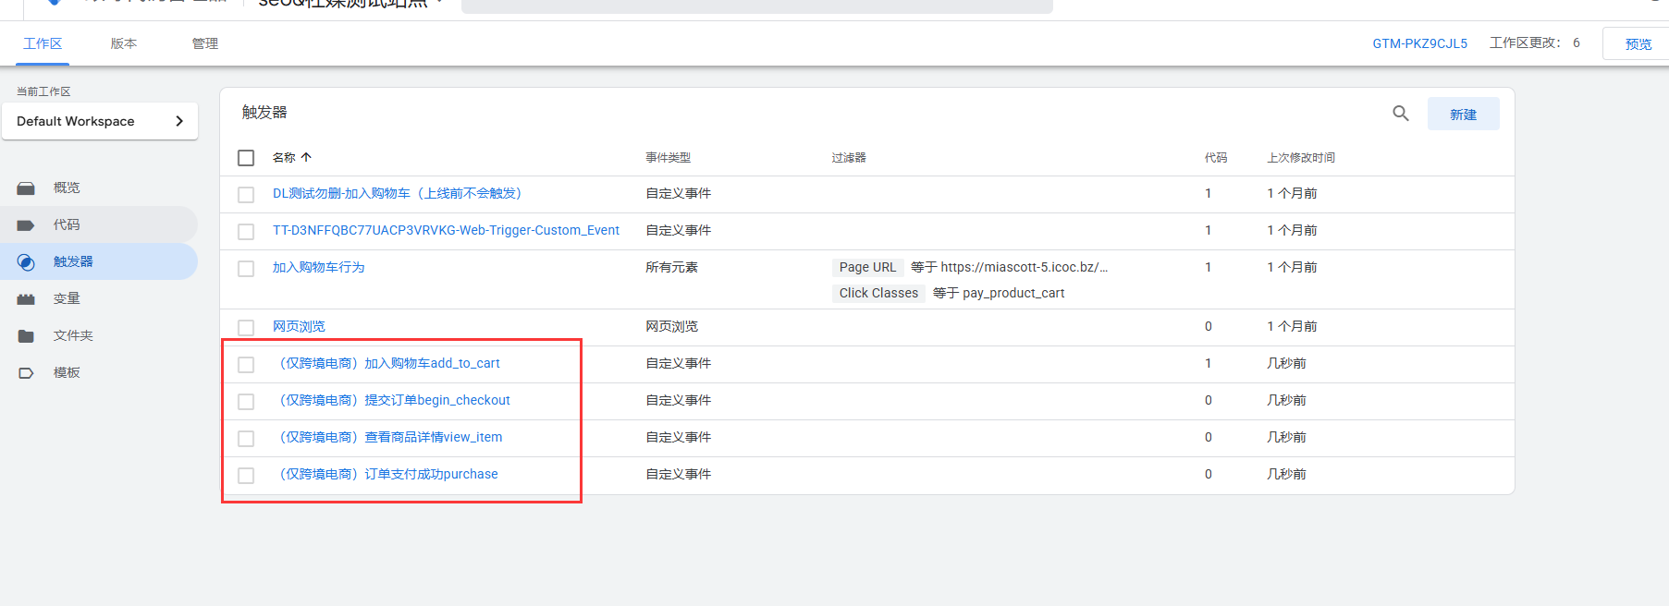Click the Triggers (触发器) sidebar icon
1669x606 pixels.
tap(26, 262)
